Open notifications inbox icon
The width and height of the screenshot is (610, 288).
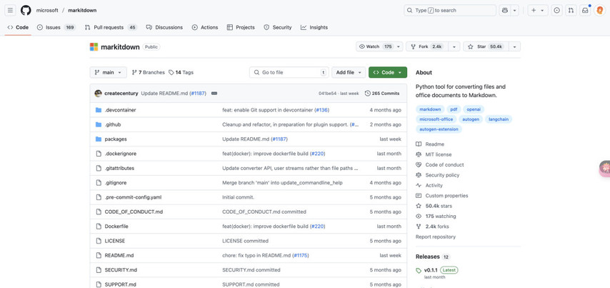[x=585, y=11]
